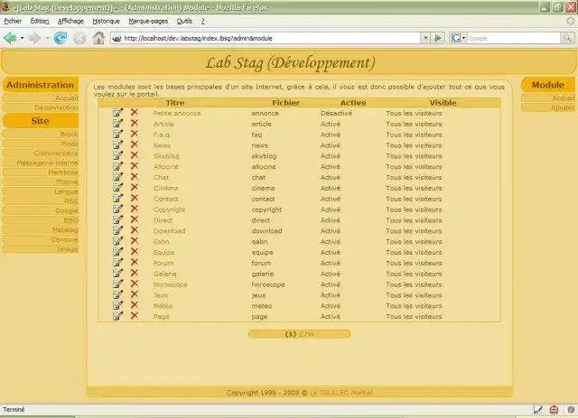Open Metatag in the Site menu
The image size is (578, 418).
pyautogui.click(x=65, y=229)
